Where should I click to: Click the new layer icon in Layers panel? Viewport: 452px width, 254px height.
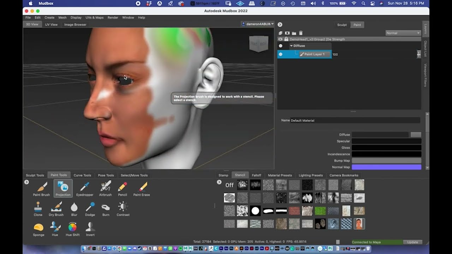pyautogui.click(x=281, y=33)
